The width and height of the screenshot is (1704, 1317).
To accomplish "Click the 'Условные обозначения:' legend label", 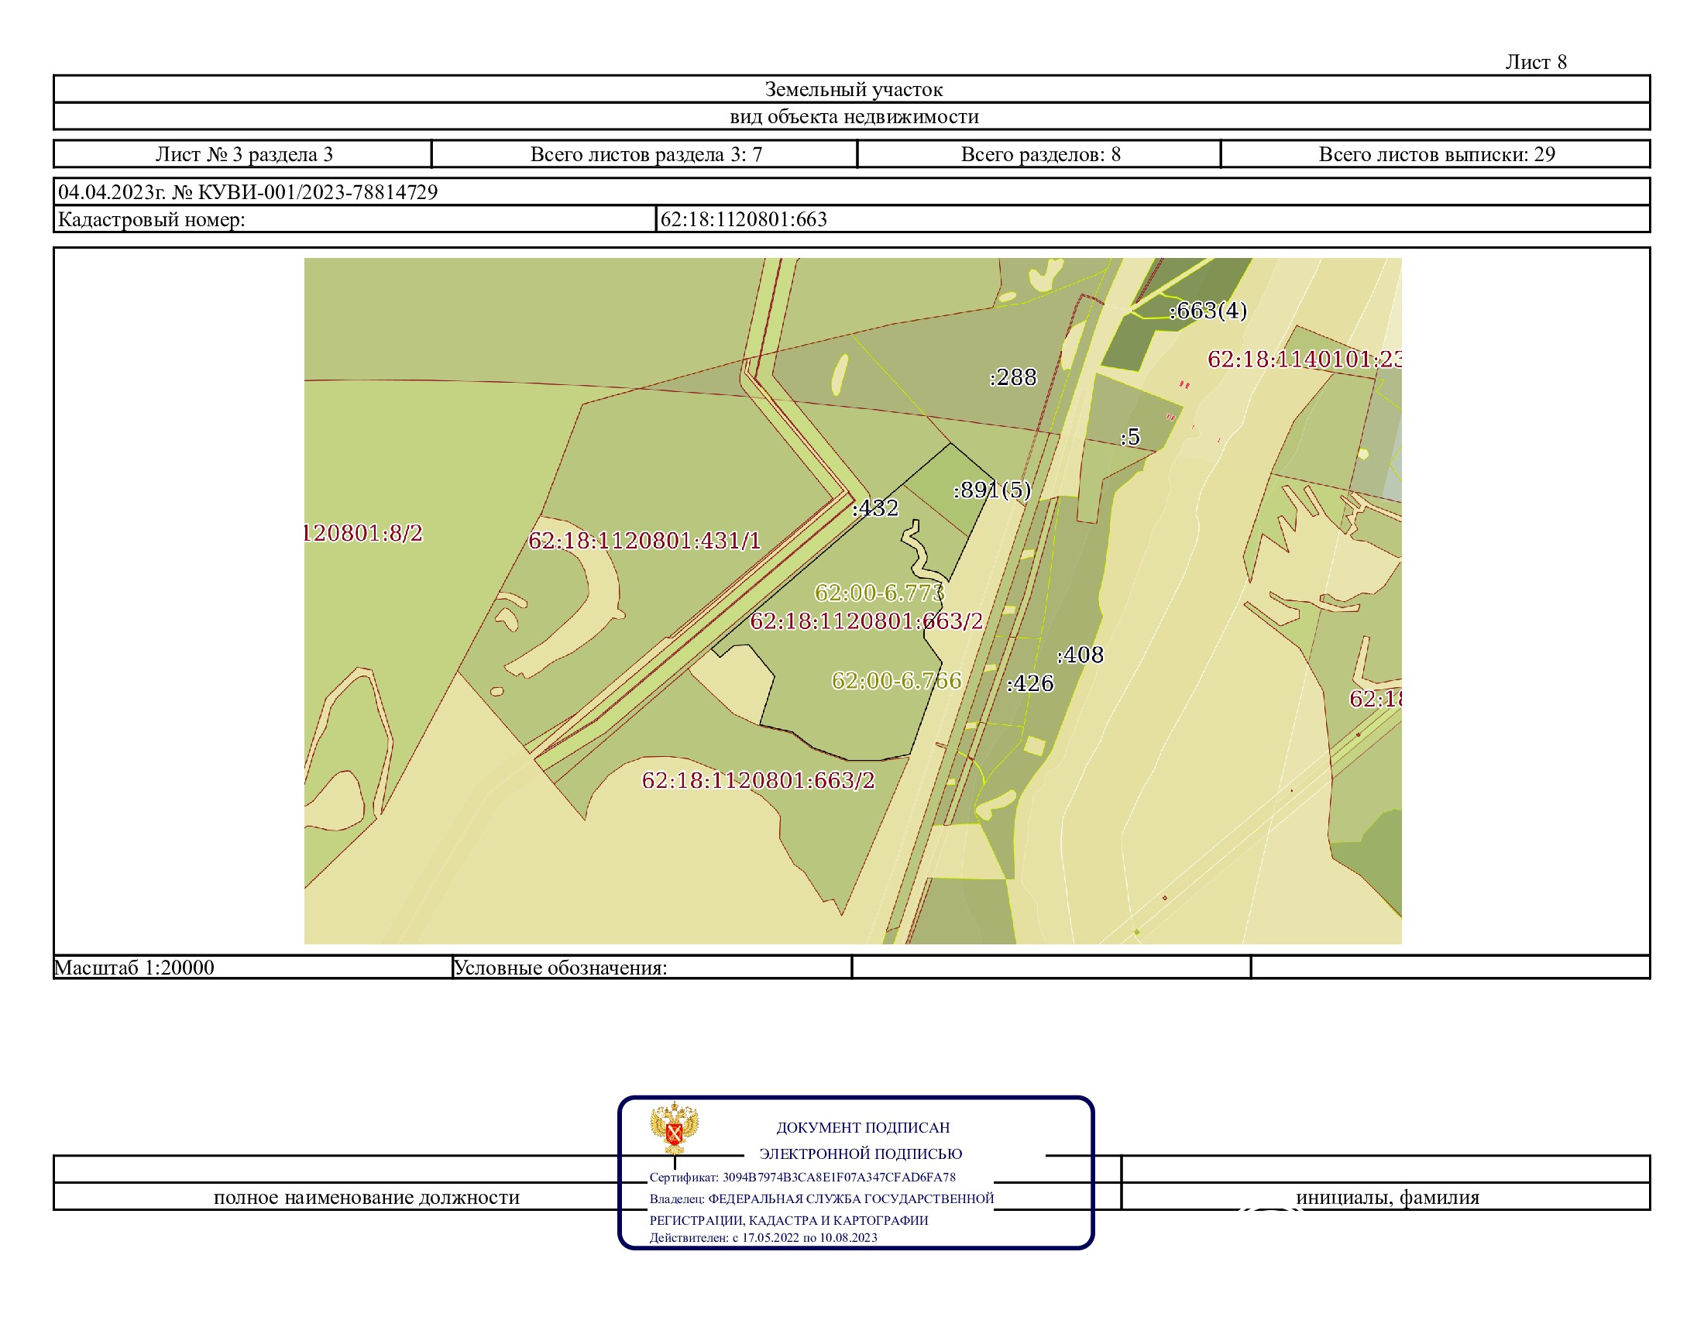I will [560, 968].
